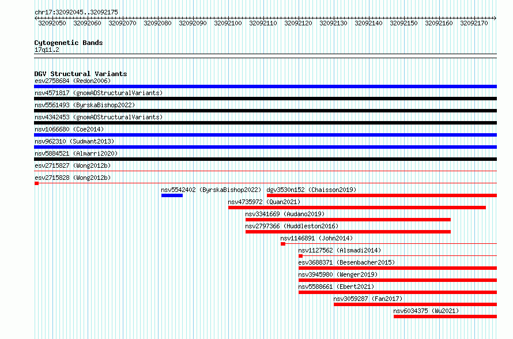Open variant label nsv4571817 (gnomADStructuralVariants)
The image size is (513, 339).
point(99,93)
